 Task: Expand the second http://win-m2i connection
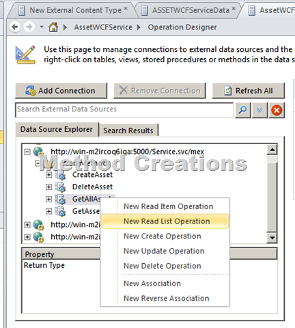(27, 225)
